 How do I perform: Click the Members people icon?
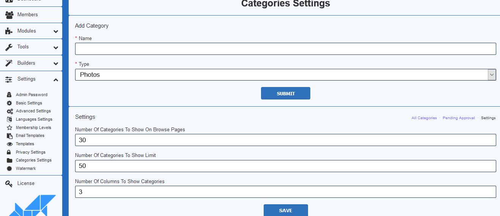tap(9, 15)
